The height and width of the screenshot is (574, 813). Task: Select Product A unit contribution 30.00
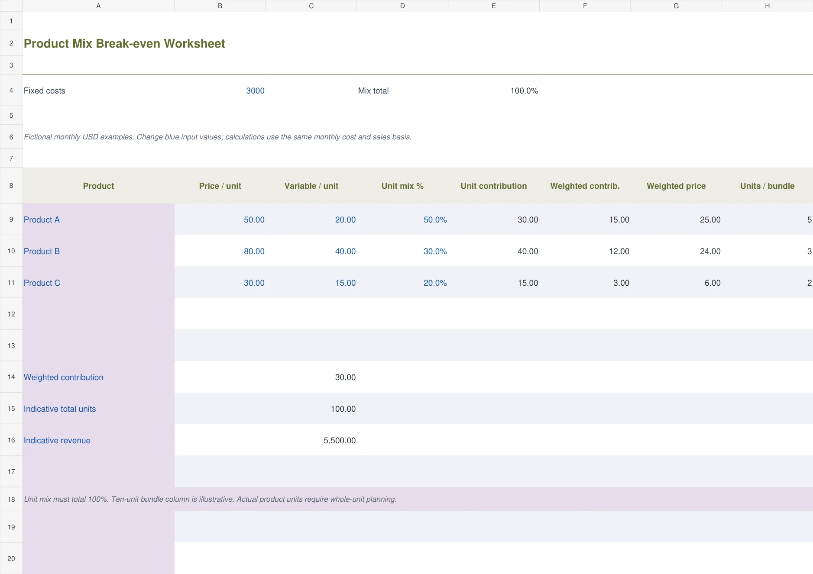coord(494,219)
